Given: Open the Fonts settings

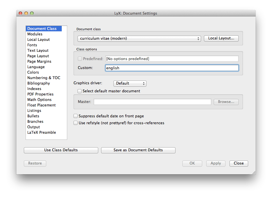Looking at the screenshot, I should pos(32,45).
